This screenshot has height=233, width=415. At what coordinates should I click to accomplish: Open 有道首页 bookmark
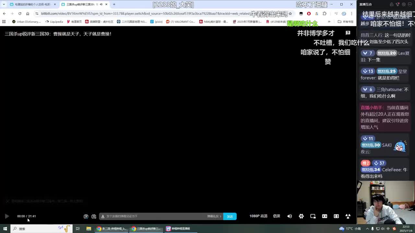point(74,22)
